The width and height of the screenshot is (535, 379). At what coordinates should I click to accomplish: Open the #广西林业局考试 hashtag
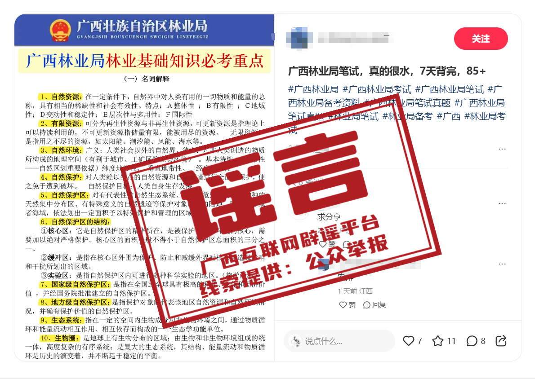(x=377, y=89)
